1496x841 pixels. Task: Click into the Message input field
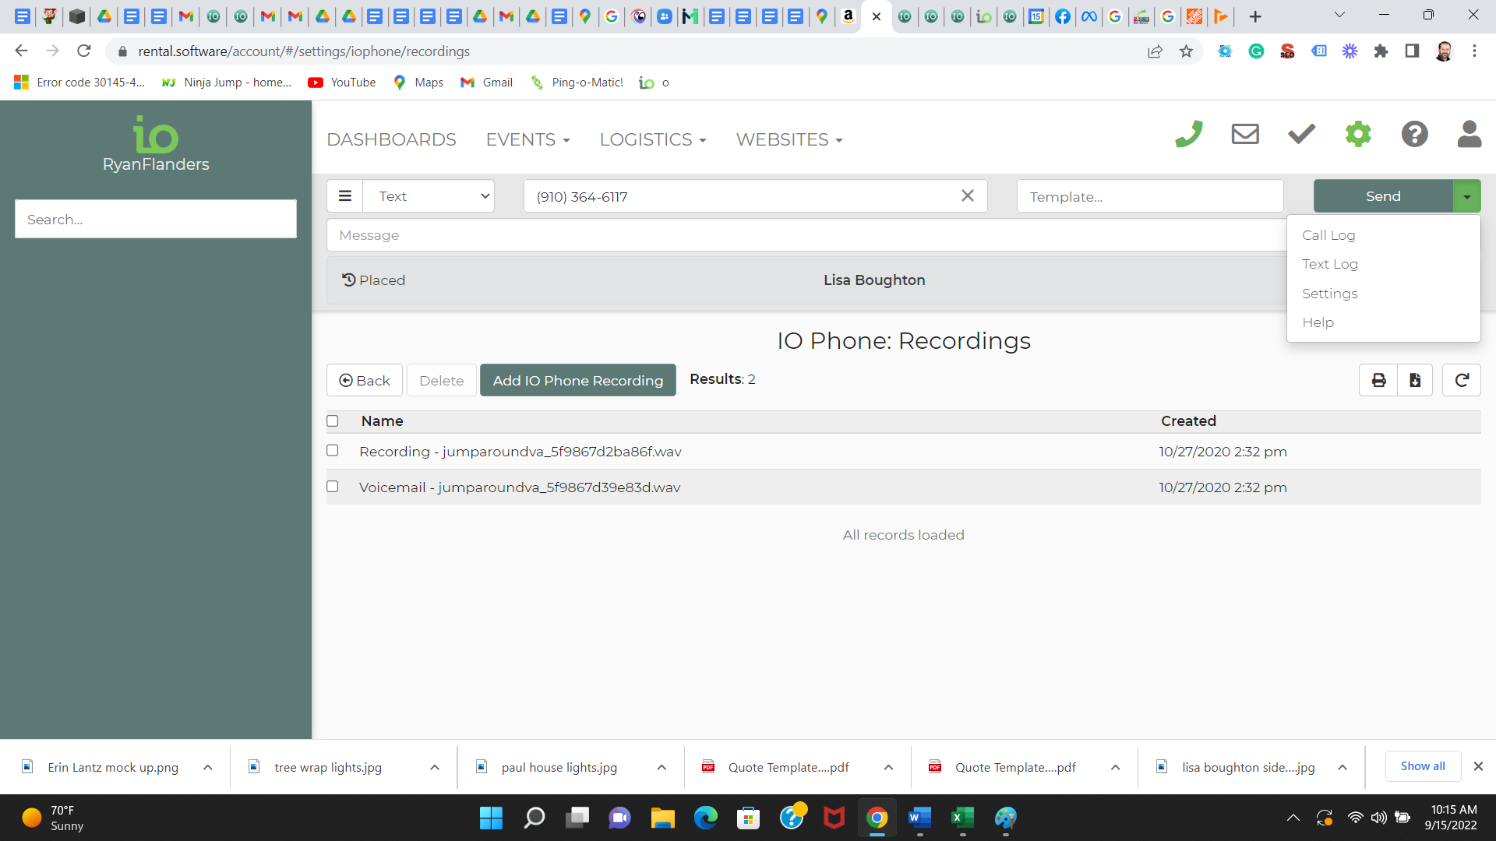click(803, 235)
